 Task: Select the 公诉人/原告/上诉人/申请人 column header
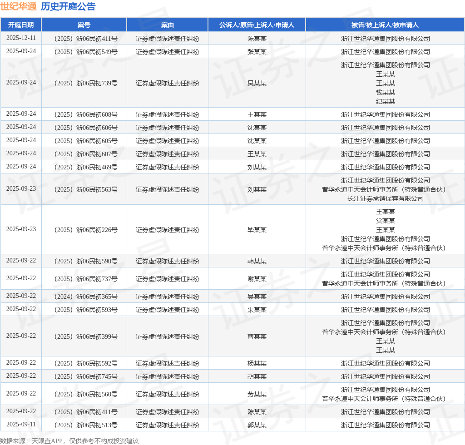point(257,25)
